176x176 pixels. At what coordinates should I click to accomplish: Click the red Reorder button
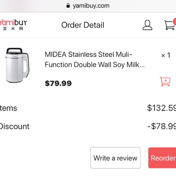162,158
